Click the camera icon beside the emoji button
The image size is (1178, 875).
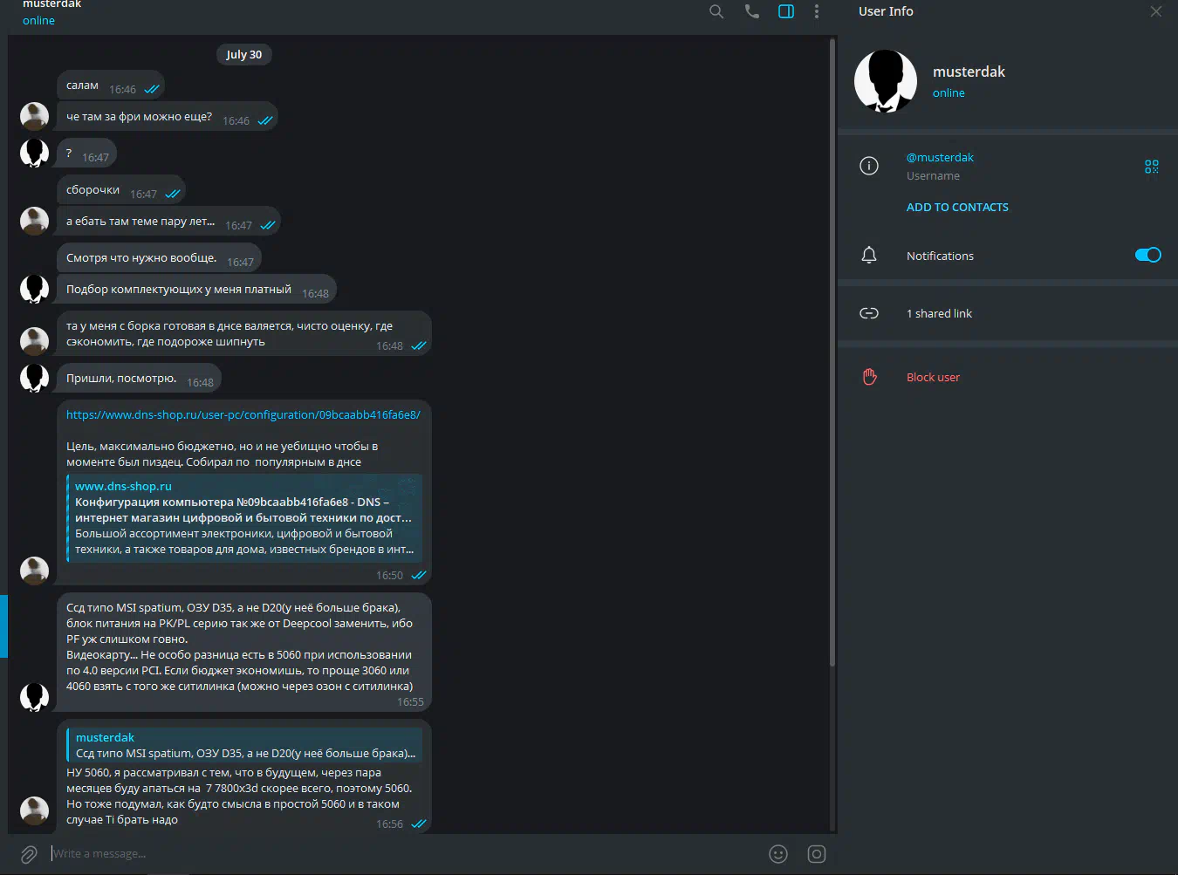pyautogui.click(x=817, y=854)
